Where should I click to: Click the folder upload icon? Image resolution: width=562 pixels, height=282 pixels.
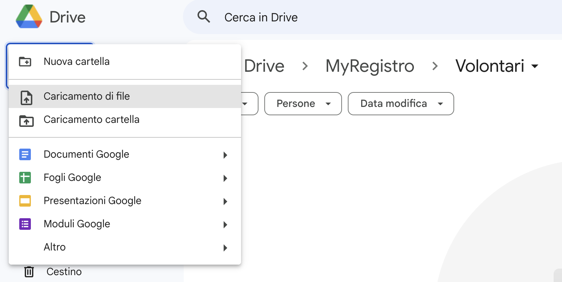pyautogui.click(x=26, y=121)
